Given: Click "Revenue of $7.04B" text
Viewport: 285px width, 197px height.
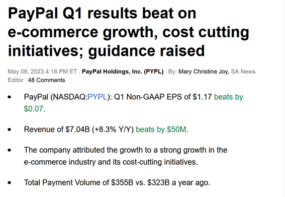Looking at the screenshot, I should coord(57,129).
